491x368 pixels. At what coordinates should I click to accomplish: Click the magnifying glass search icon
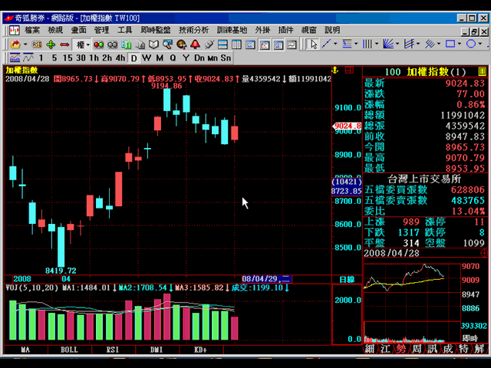click(x=167, y=44)
